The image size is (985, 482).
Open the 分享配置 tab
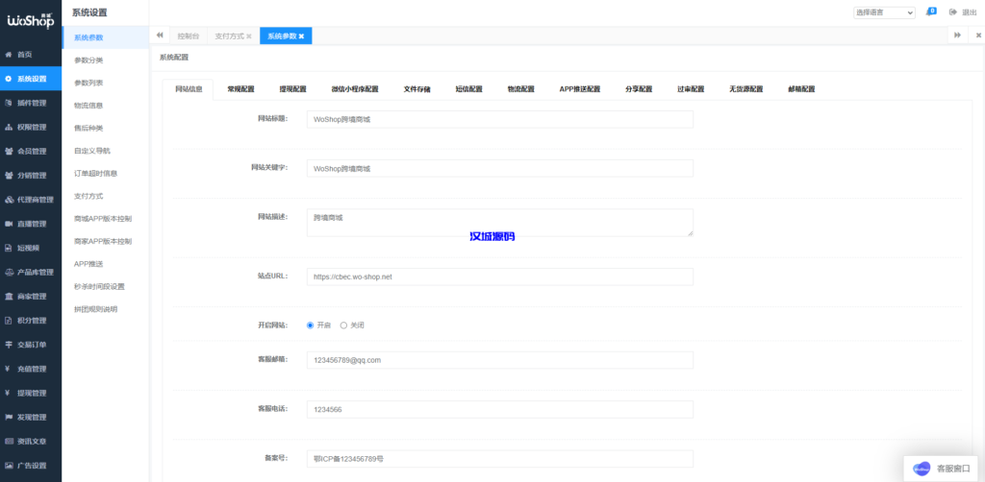639,89
